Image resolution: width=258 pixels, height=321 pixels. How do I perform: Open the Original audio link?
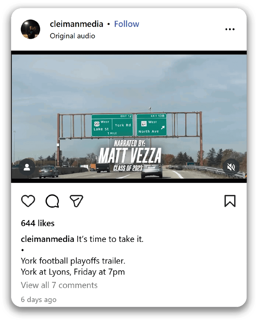coord(72,36)
